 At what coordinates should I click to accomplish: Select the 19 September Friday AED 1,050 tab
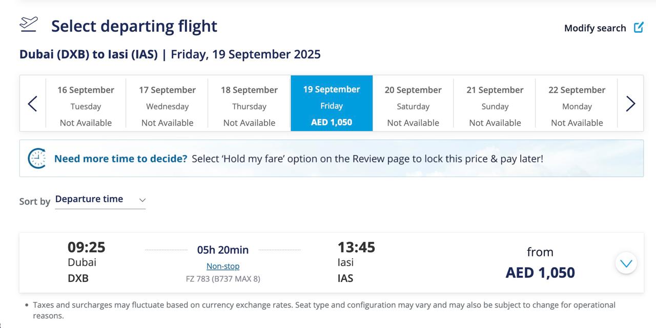[332, 103]
